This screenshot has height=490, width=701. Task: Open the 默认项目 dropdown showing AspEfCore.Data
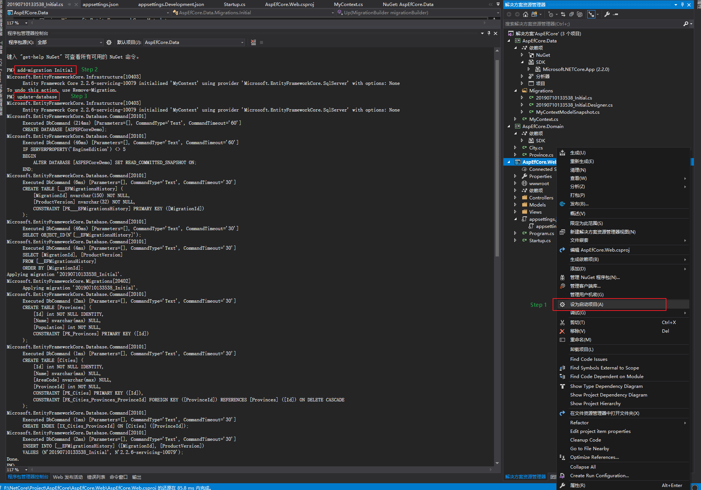[x=194, y=42]
